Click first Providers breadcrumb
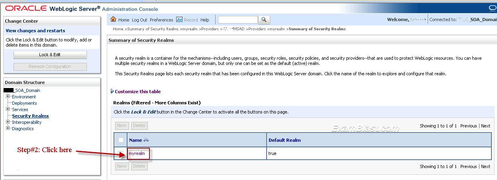Image resolution: width=497 pixels, height=180 pixels. (210, 29)
